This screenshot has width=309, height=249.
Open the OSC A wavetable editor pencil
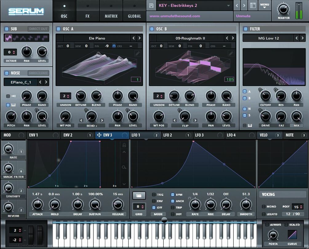click(x=137, y=53)
